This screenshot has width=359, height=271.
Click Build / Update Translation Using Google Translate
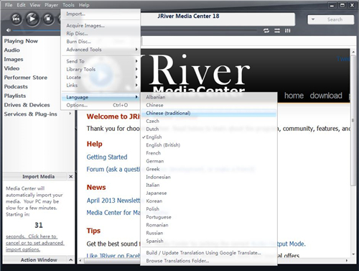coord(209,253)
